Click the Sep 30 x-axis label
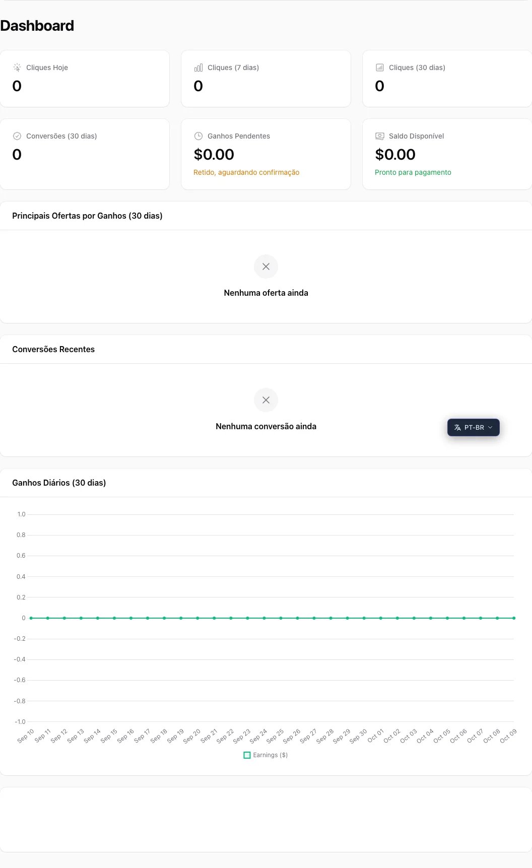Screen dimensions: 532x868 [358, 736]
